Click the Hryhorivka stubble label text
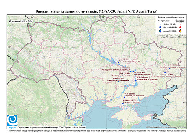Viewport: 193px width, 136px height. click(132, 102)
